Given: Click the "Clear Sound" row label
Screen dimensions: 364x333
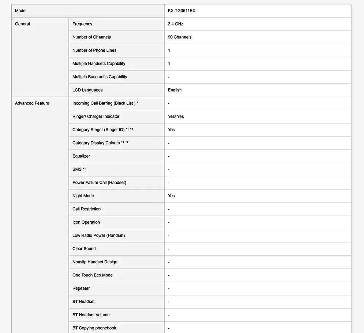Looking at the screenshot, I should tap(84, 248).
